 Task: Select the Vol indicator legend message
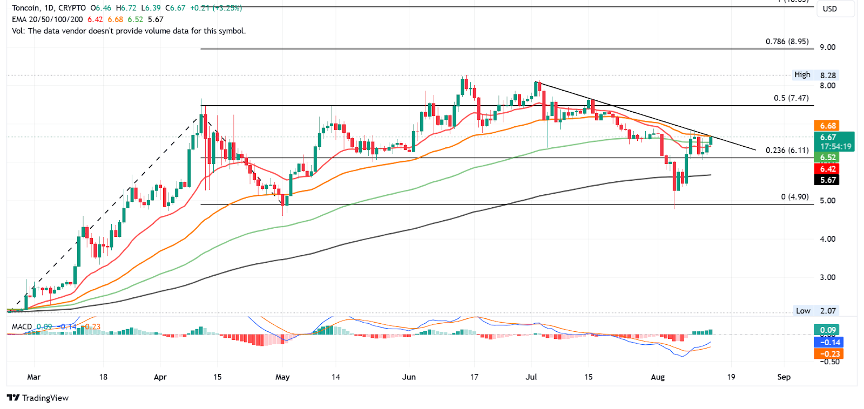(129, 31)
